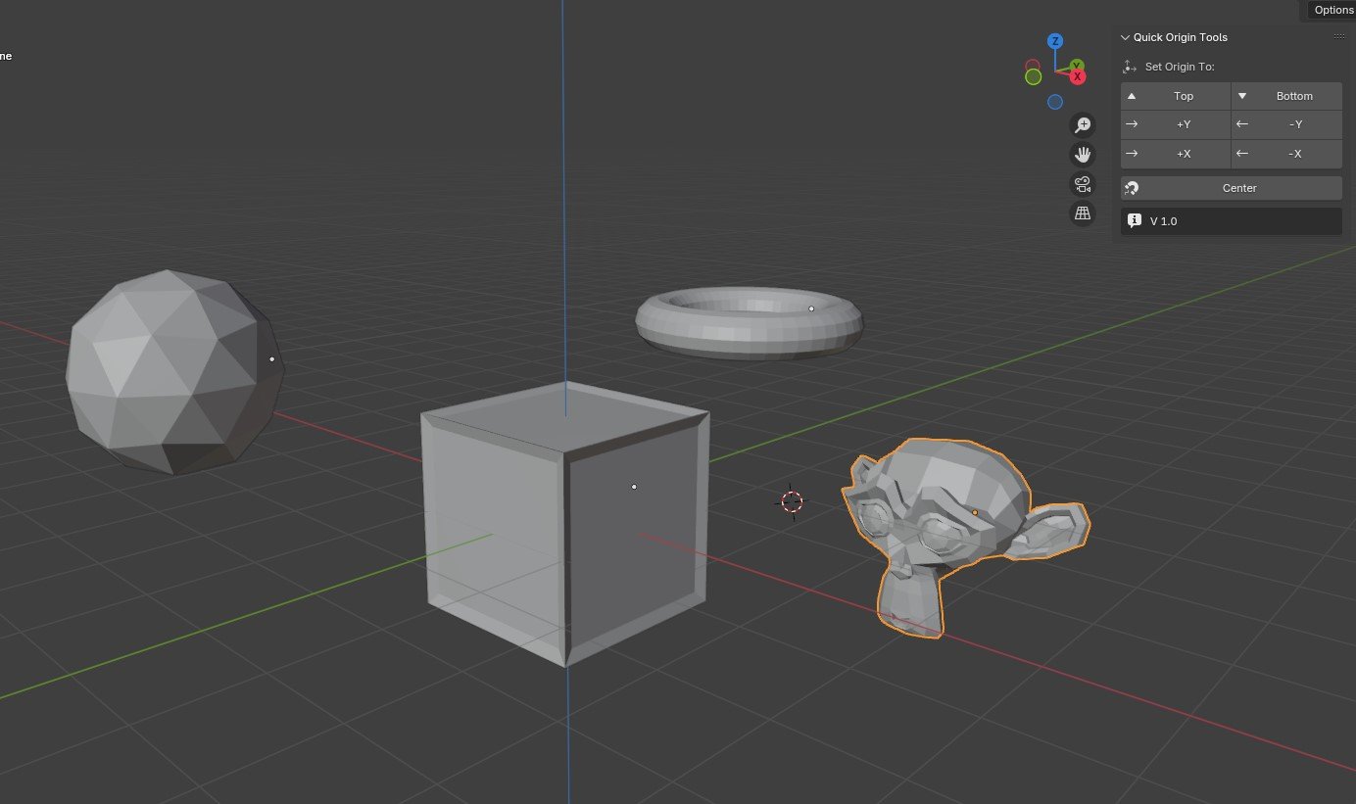The height and width of the screenshot is (804, 1356).
Task: Click the blue -Z ball below the gizmo
Action: pos(1055,101)
